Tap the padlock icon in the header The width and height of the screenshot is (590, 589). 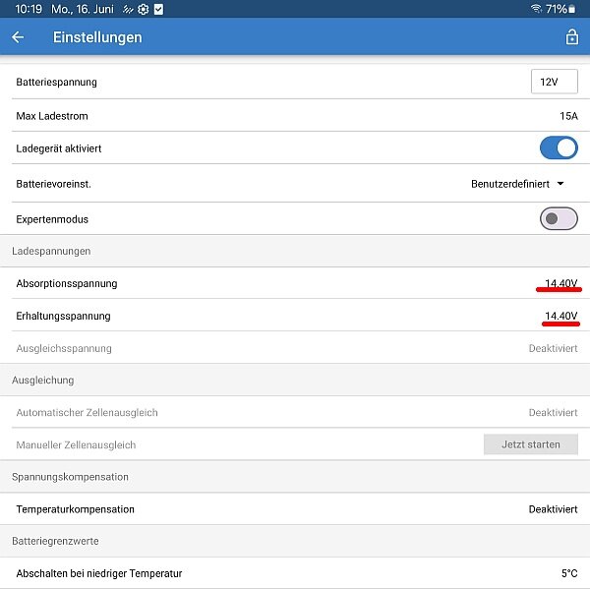tap(571, 37)
